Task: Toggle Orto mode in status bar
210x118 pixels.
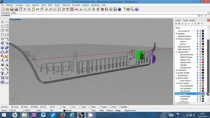Action: pos(102,110)
